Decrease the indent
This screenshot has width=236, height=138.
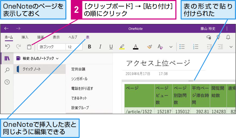pyautogui.click(x=209, y=47)
